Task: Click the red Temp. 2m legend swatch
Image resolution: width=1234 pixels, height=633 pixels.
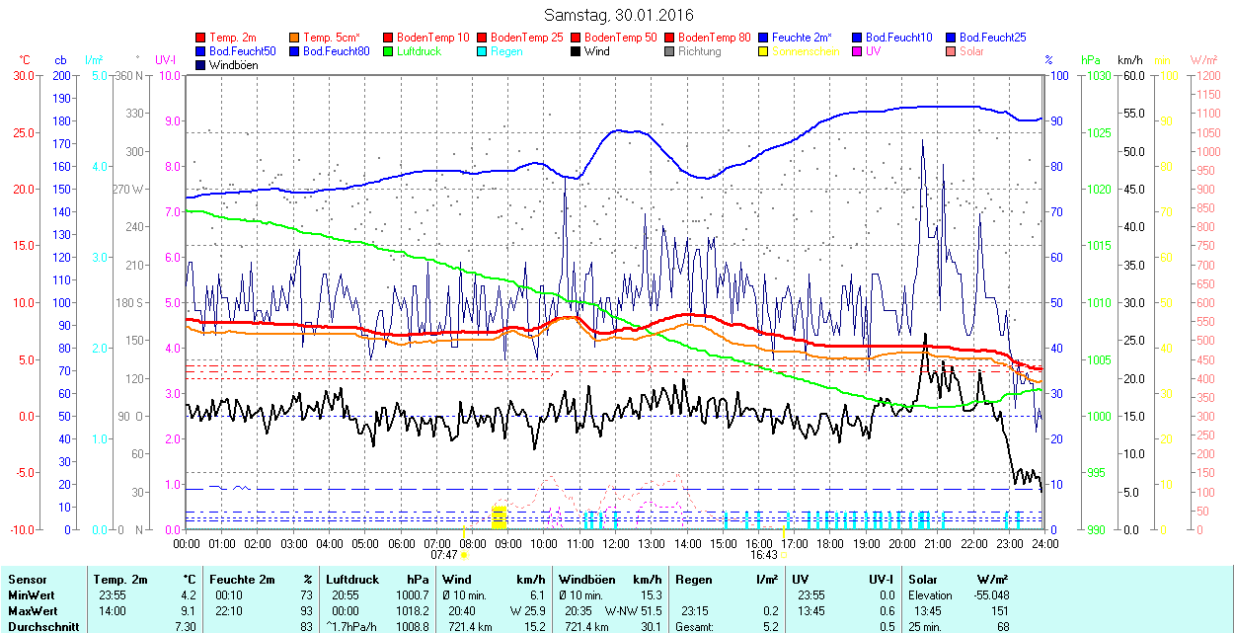Action: tap(200, 38)
